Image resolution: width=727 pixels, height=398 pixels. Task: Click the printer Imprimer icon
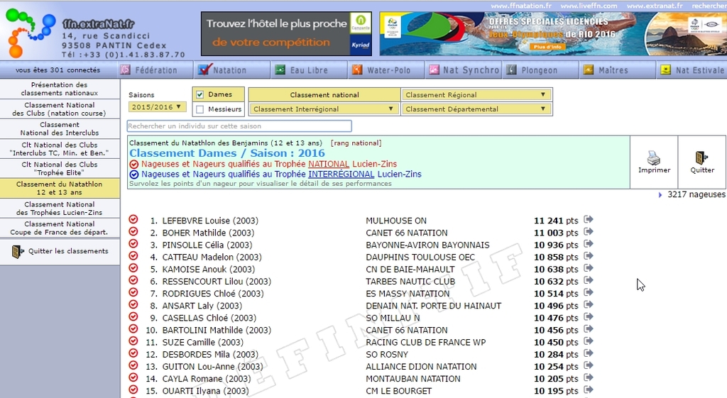654,157
